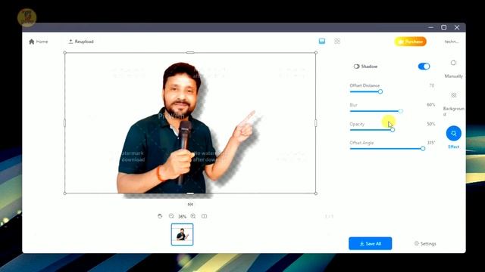
Task: Switch to grid view icon
Action: click(337, 41)
